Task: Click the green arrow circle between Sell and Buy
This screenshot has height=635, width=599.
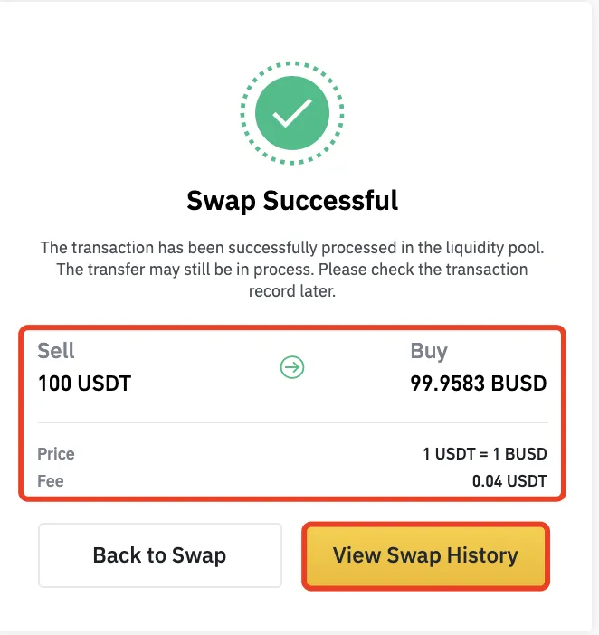Action: (x=292, y=367)
